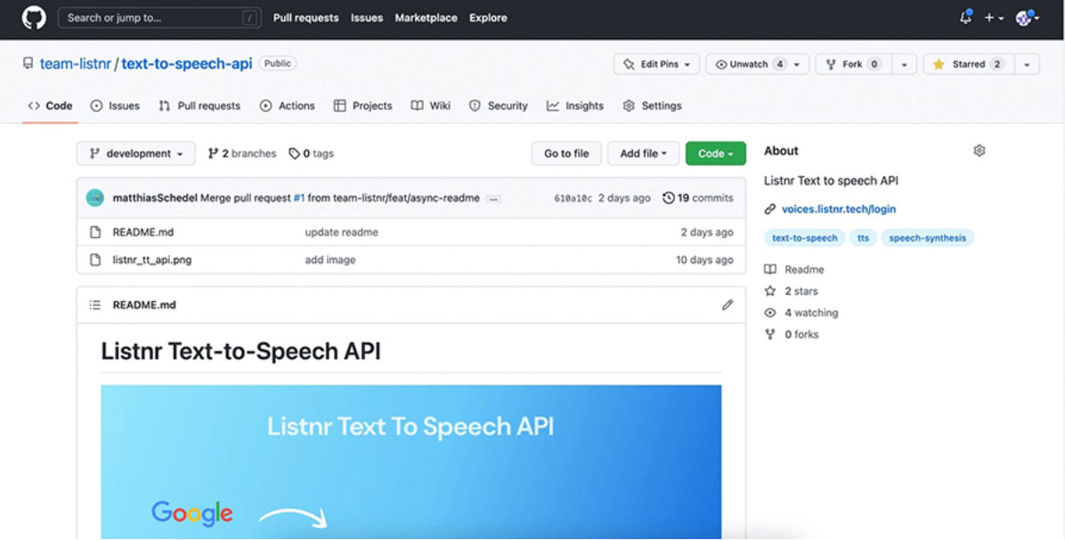The height and width of the screenshot is (540, 1065).
Task: Open Pull requests in top navigation
Action: pos(305,18)
